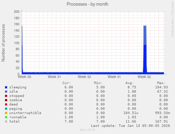Click the 'zombie' legend label
175x134 pixels.
pos(16,100)
